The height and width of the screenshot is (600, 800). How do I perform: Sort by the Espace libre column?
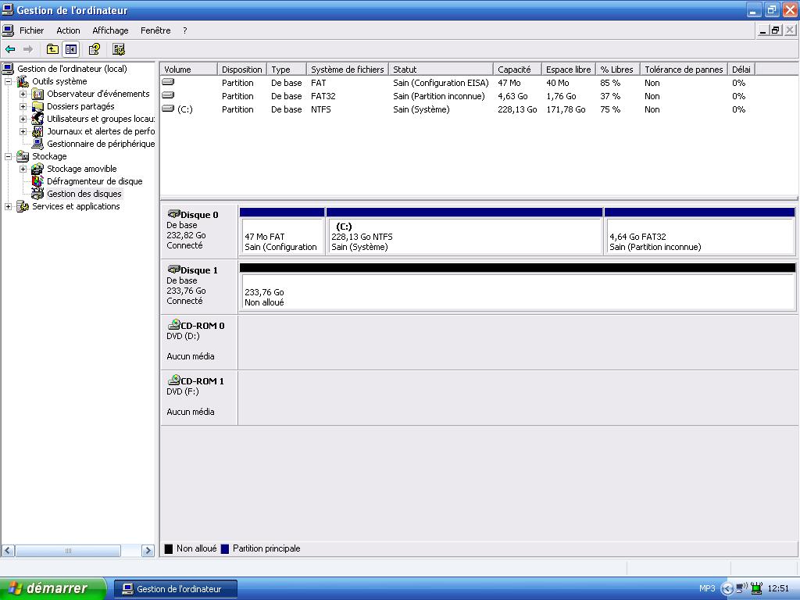569,70
